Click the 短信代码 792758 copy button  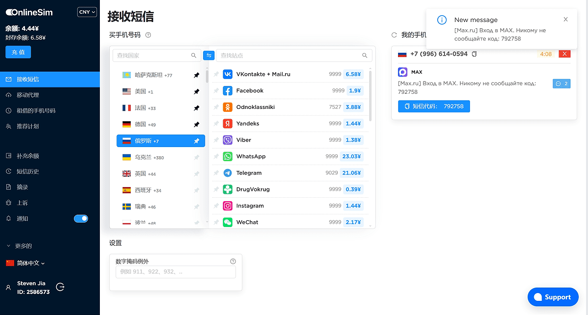434,106
